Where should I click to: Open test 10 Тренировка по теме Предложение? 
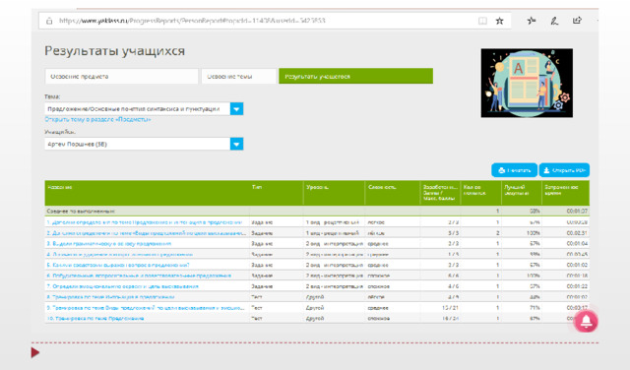pos(95,318)
